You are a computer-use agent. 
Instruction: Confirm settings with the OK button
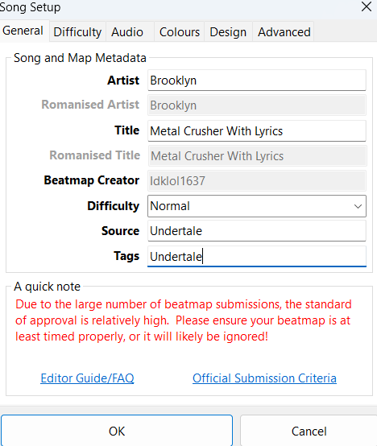(117, 431)
